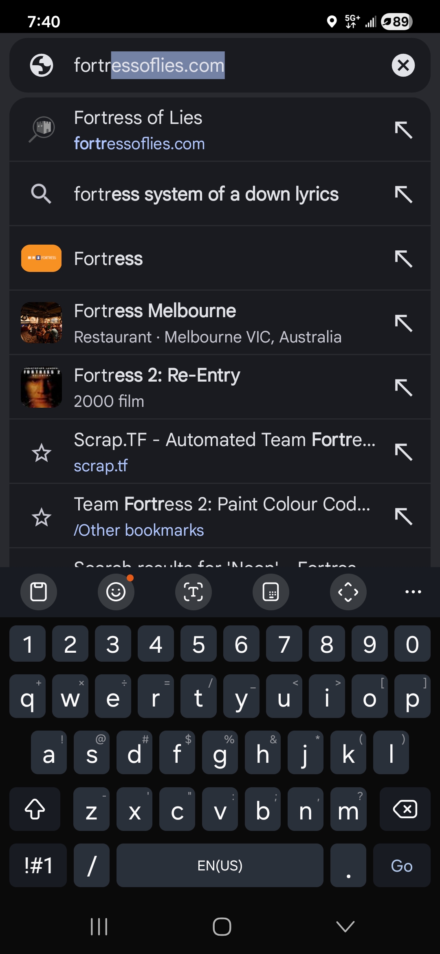Viewport: 440px width, 954px height.
Task: Switch to symbols keyboard layout
Action: tap(38, 865)
